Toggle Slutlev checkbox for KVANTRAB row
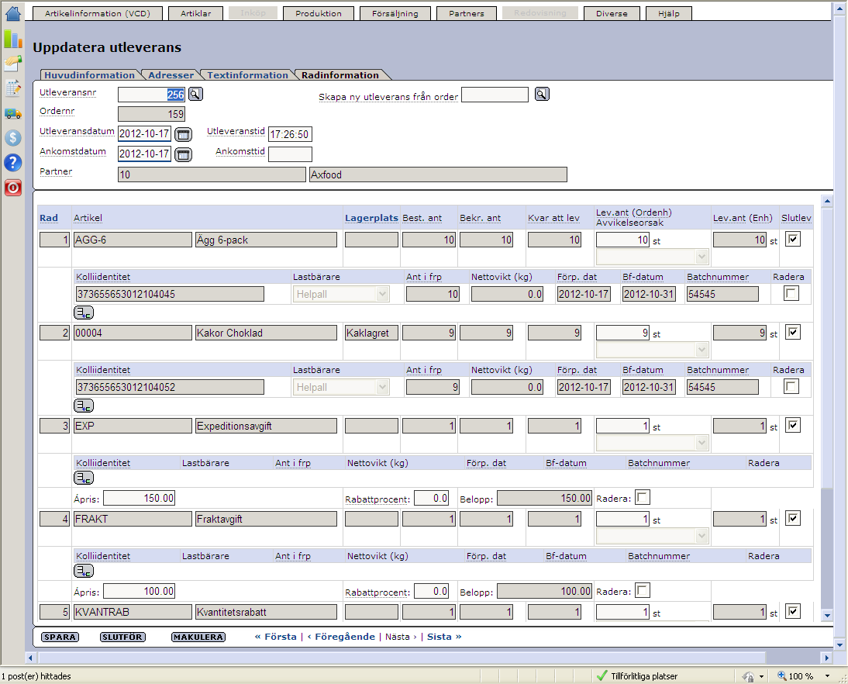The width and height of the screenshot is (848, 684). pyautogui.click(x=793, y=611)
